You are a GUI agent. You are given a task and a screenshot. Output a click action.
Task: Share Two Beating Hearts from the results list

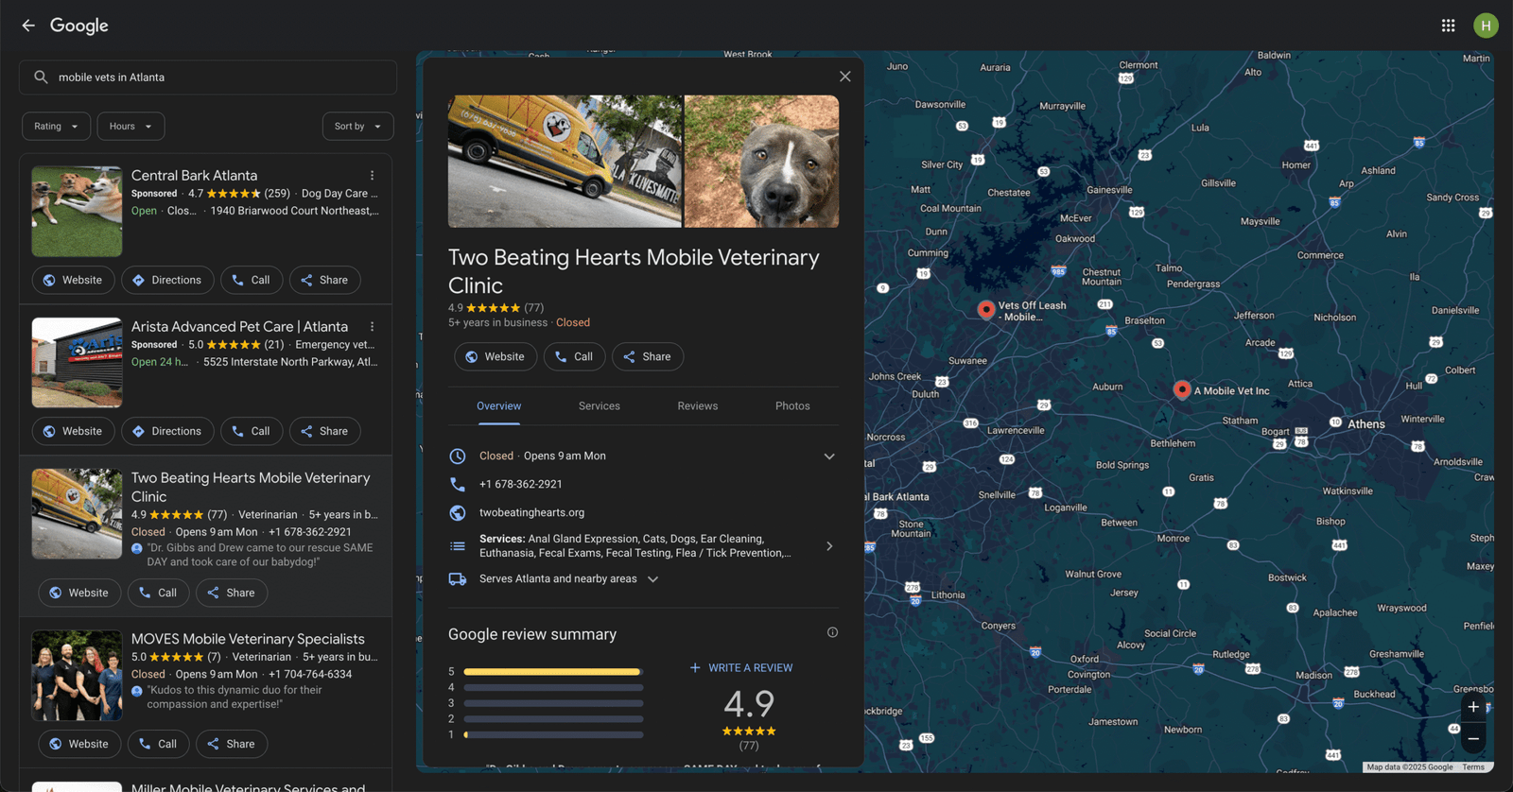(x=232, y=593)
